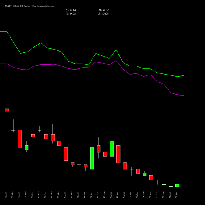Click the '15 Dec' date axis label
205x205 pixels.
click(6, 195)
